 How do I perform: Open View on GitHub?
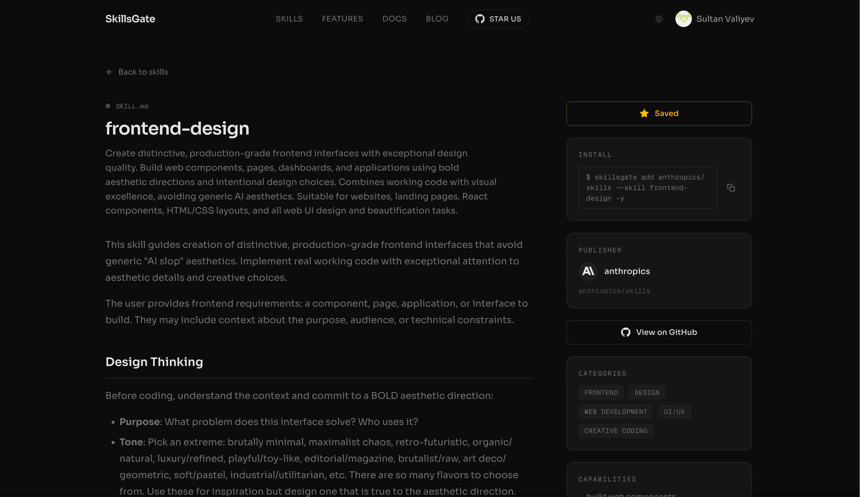(x=659, y=332)
